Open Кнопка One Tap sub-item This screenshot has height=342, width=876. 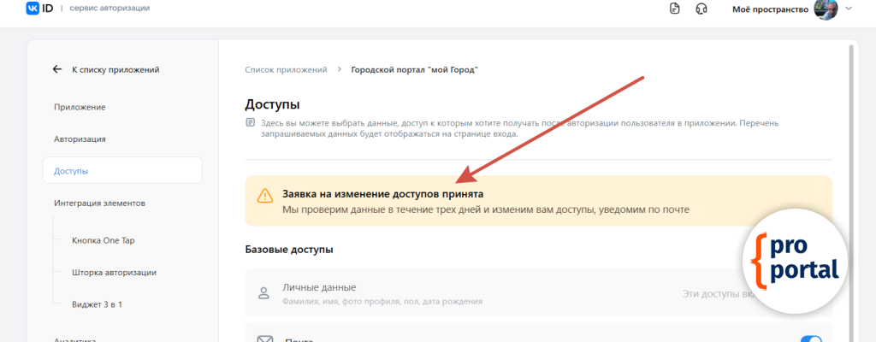pos(104,241)
